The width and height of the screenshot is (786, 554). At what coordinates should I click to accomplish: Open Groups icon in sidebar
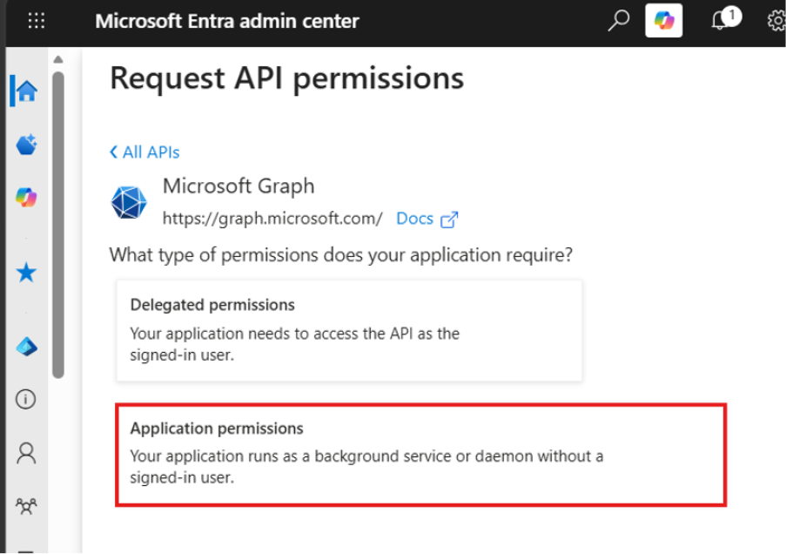coord(26,506)
